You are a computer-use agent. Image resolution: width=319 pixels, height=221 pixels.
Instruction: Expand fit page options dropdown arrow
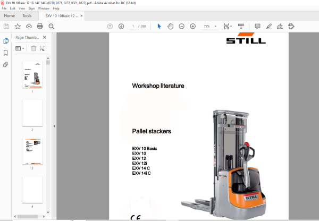[x=231, y=26]
